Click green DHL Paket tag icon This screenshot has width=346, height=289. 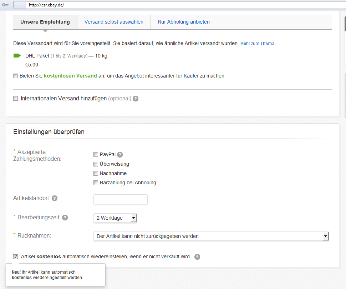point(17,56)
